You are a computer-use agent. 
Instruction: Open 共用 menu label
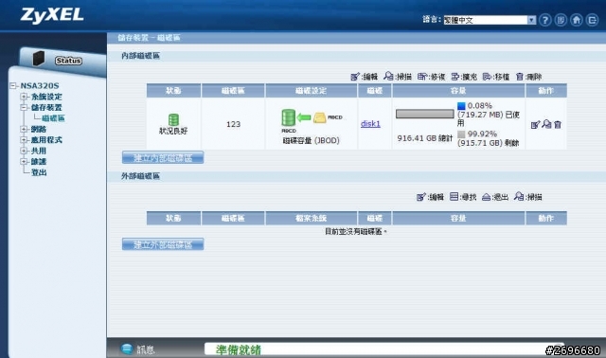coord(39,151)
